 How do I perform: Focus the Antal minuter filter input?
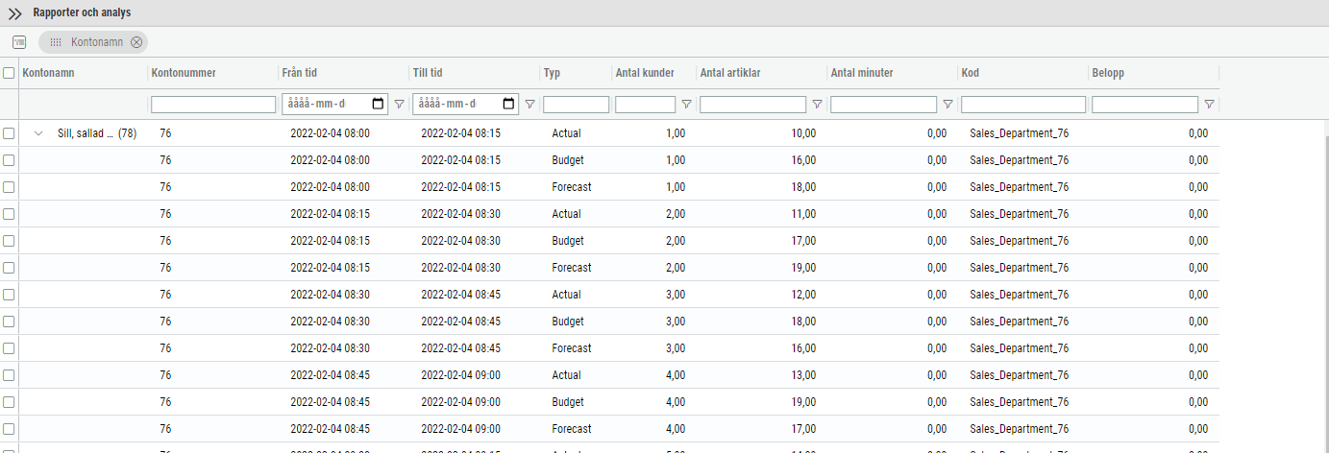tap(883, 105)
